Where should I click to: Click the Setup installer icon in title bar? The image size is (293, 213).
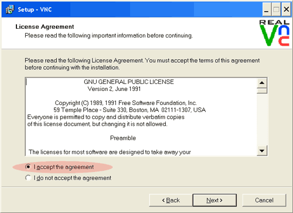pos(10,9)
